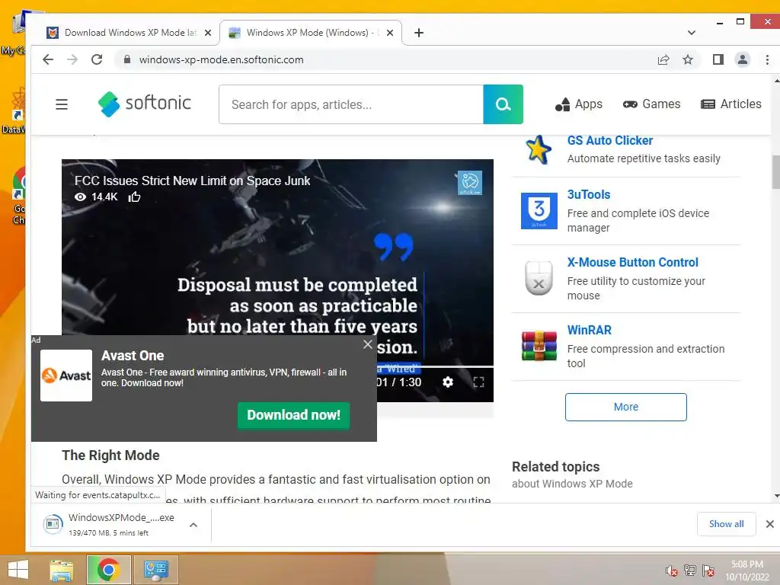Reload the Softonic page
The width and height of the screenshot is (780, 585).
pyautogui.click(x=97, y=59)
